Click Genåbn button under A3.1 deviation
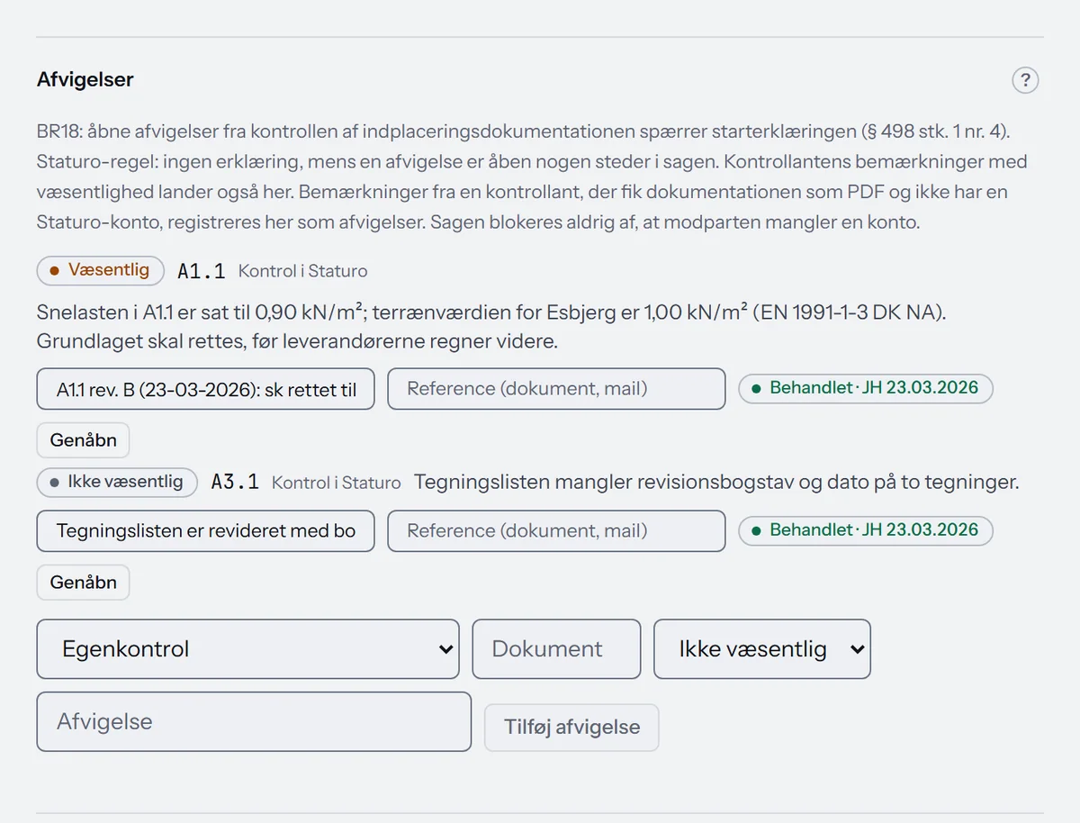 click(x=83, y=583)
